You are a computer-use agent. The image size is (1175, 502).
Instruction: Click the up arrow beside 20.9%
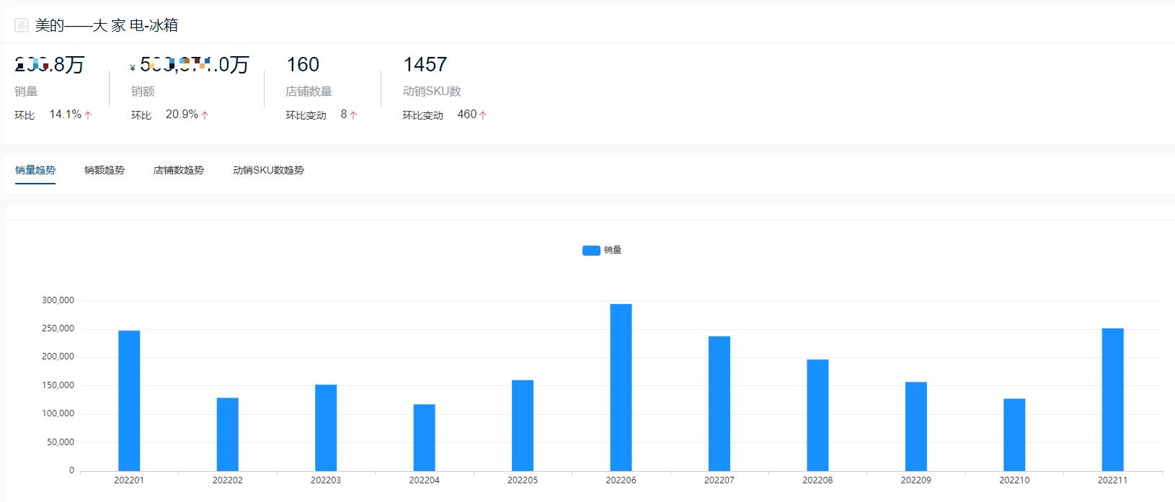click(205, 115)
